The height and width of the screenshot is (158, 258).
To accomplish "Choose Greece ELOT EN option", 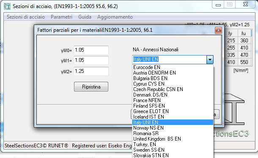I will [173, 111].
